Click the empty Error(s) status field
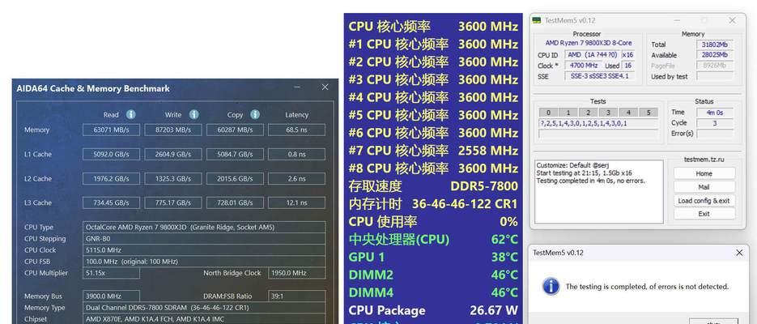The width and height of the screenshot is (757, 324). pyautogui.click(x=715, y=134)
